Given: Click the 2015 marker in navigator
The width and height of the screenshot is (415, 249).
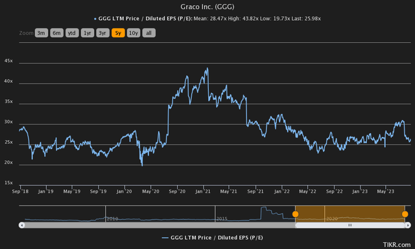Looking at the screenshot, I should tap(222, 219).
